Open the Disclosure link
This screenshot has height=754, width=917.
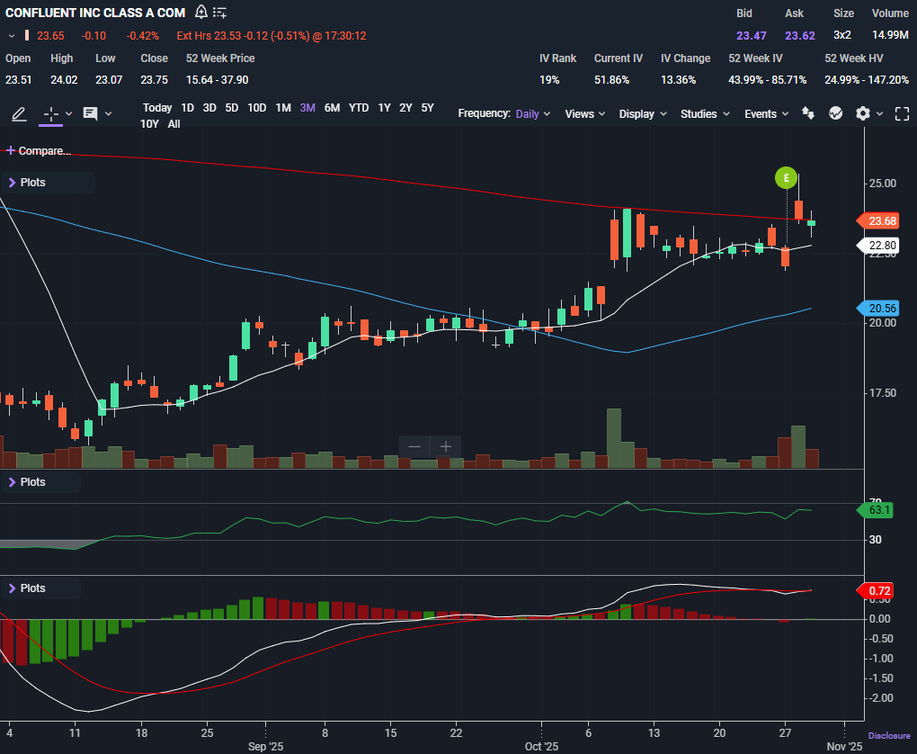pos(889,735)
